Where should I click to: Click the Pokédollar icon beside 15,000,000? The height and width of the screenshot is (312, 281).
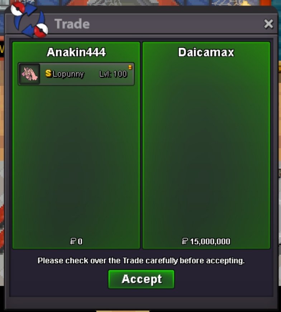(185, 241)
